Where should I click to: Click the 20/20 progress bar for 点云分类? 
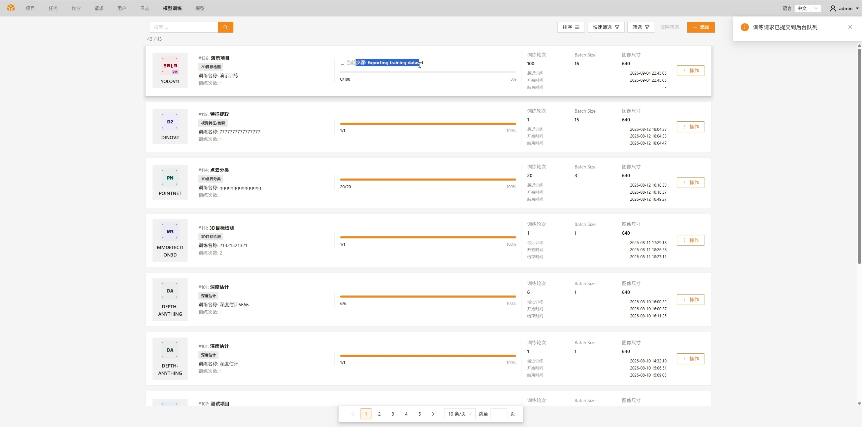click(428, 180)
